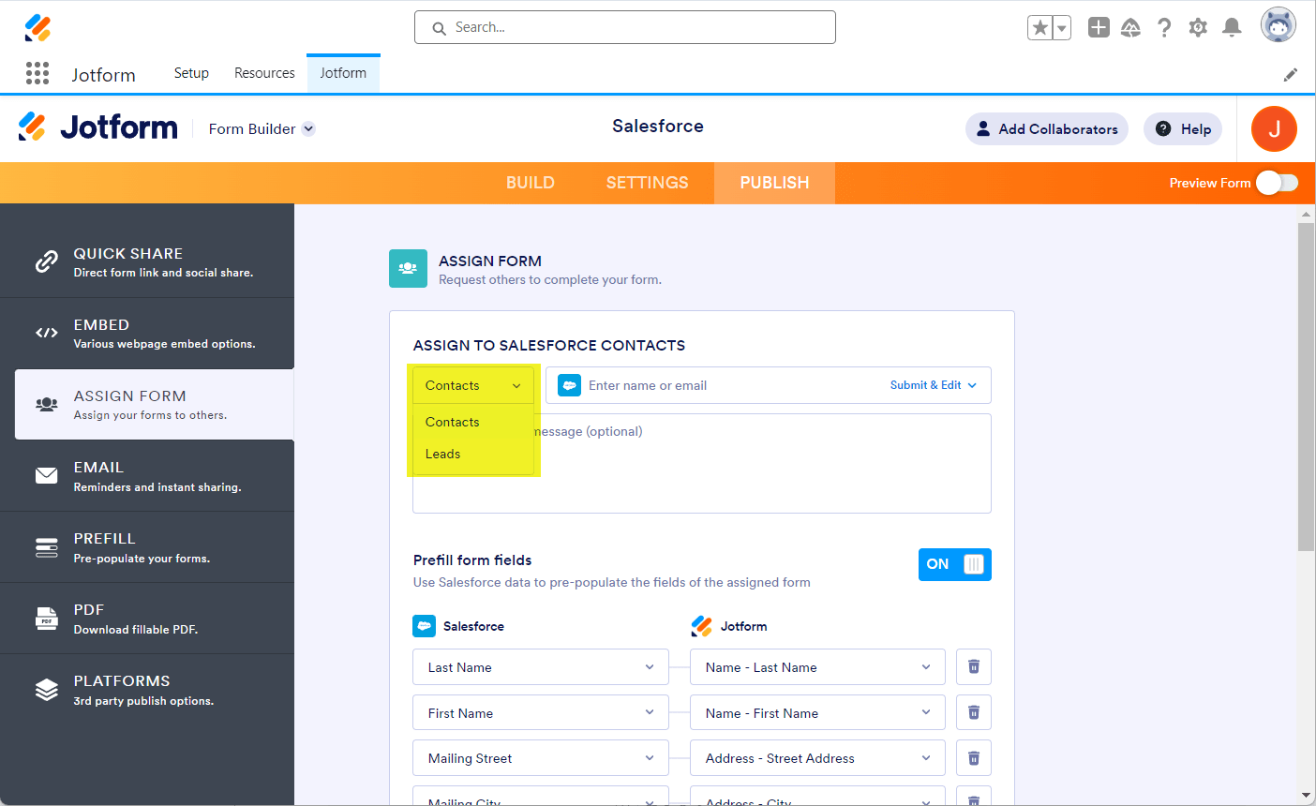Open the global actions plus icon

[1099, 27]
